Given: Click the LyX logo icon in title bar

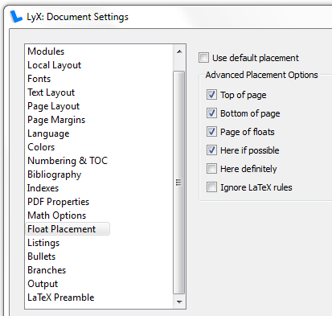Looking at the screenshot, I should coord(16,17).
